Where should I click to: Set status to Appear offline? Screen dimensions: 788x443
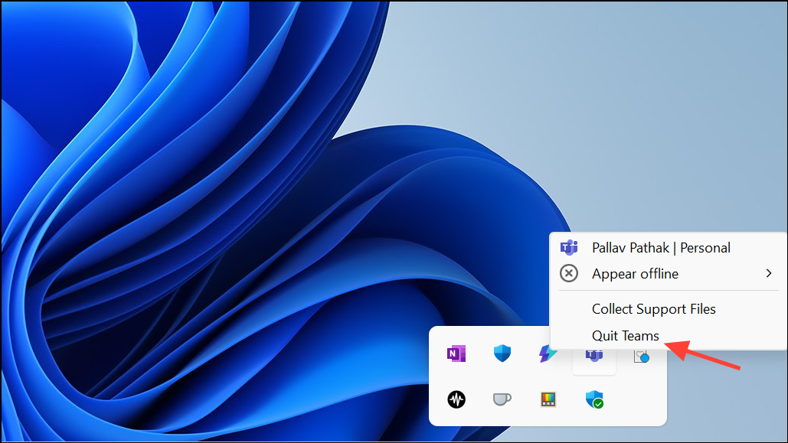tap(635, 273)
